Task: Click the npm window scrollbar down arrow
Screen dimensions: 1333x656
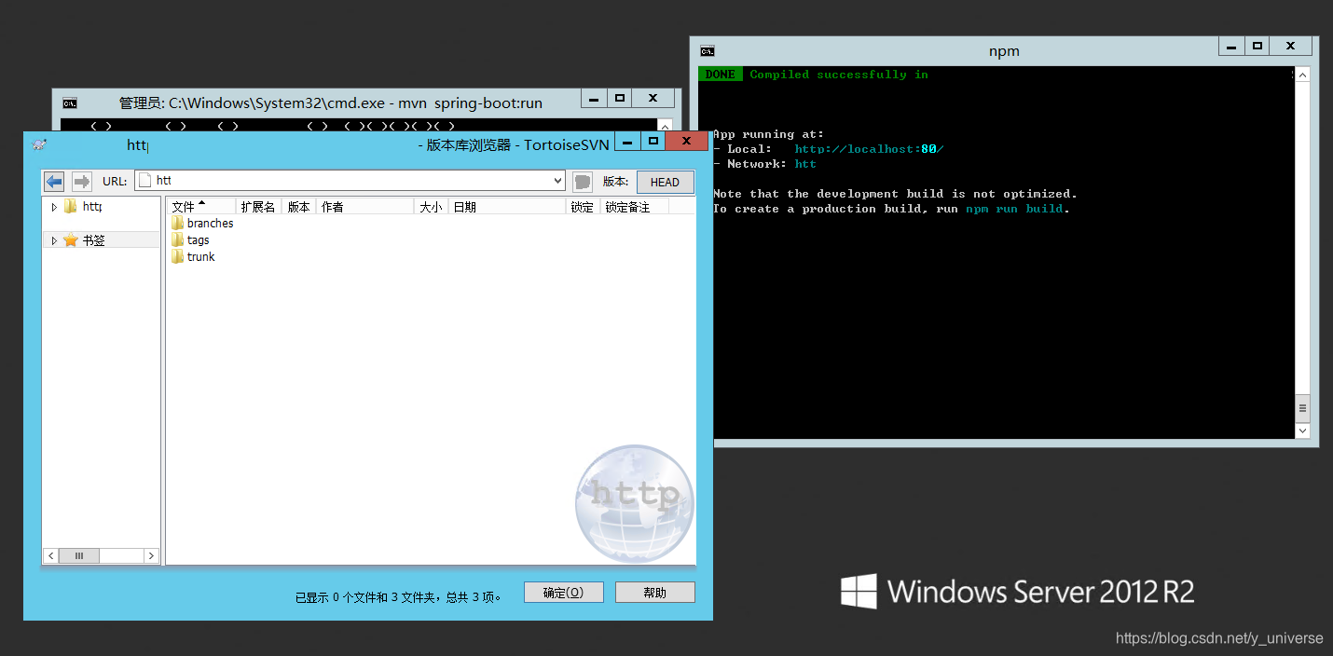Action: (1302, 430)
